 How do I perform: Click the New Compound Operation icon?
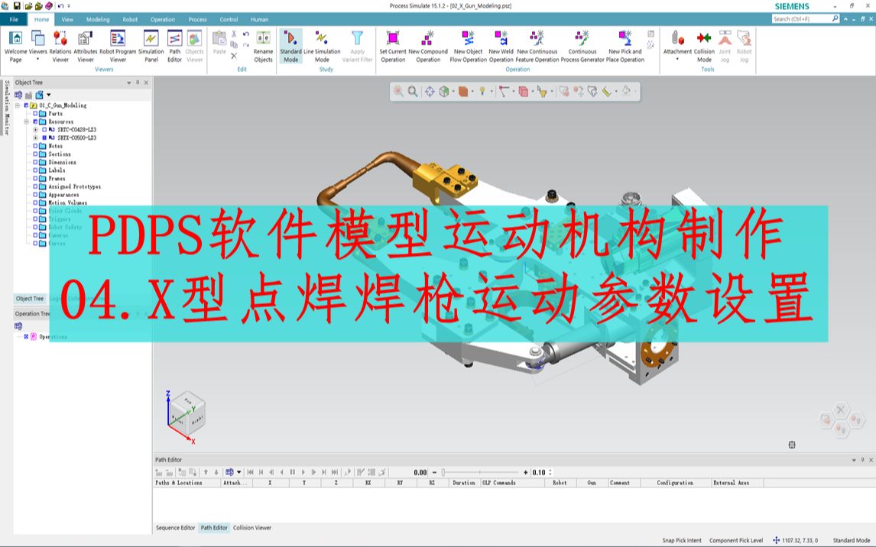427,42
